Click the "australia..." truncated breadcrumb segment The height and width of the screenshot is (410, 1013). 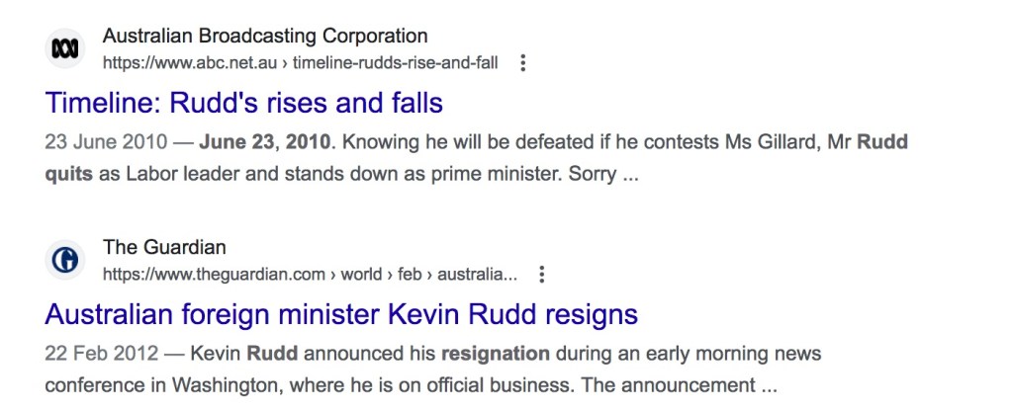click(x=477, y=274)
